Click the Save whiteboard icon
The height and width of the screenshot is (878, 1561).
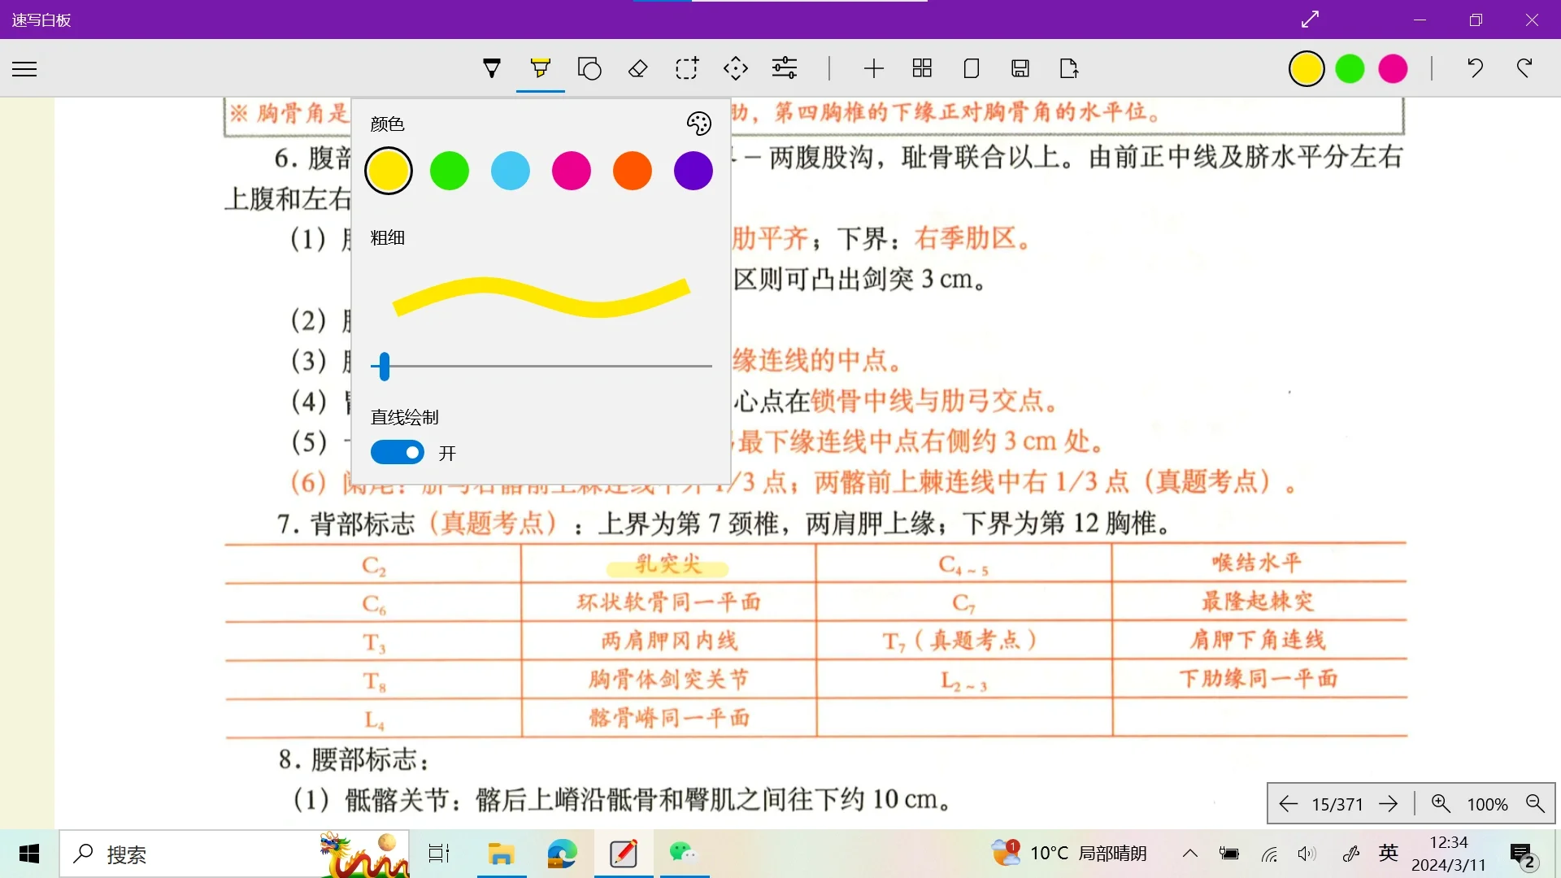pos(1020,68)
